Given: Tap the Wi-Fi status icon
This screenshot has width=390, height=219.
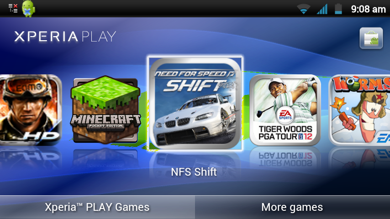Looking at the screenshot, I should (x=303, y=9).
